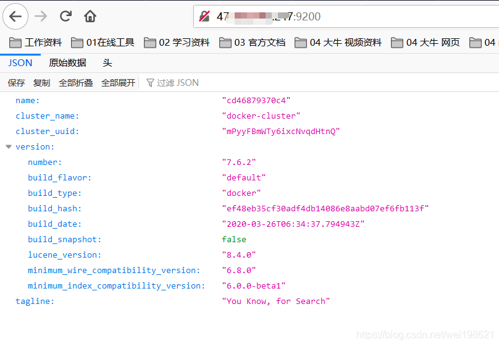
Task: Select the tagline key
Action: click(35, 301)
